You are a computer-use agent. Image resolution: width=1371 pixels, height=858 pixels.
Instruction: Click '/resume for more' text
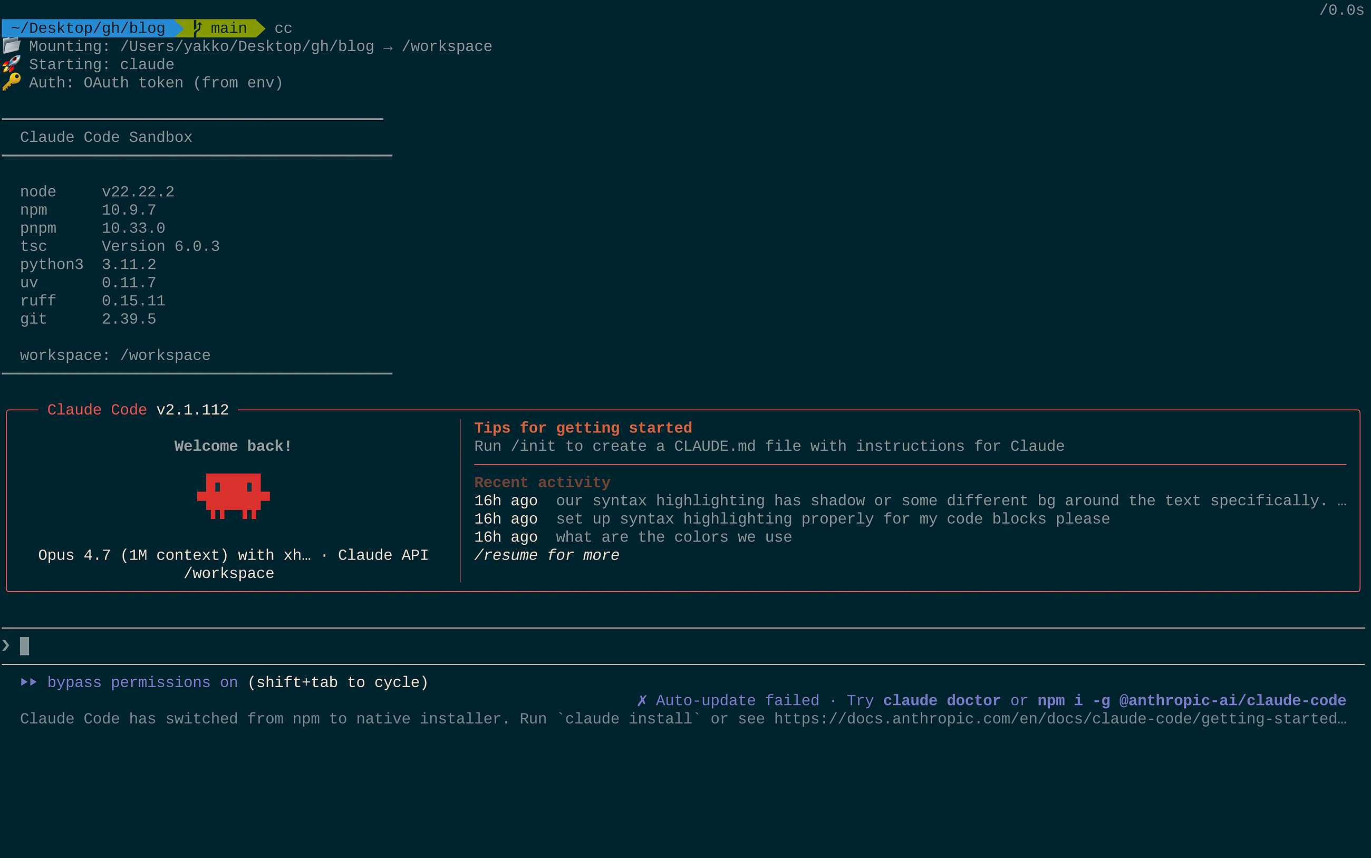[x=547, y=555]
